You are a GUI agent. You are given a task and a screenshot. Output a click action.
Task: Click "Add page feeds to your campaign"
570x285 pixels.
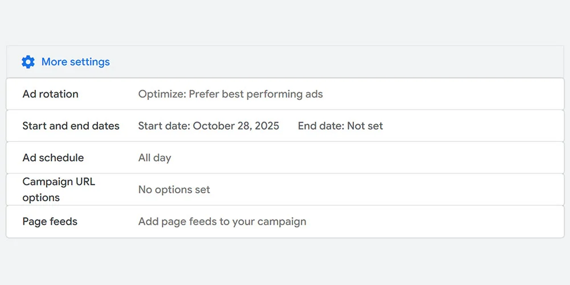pos(222,222)
